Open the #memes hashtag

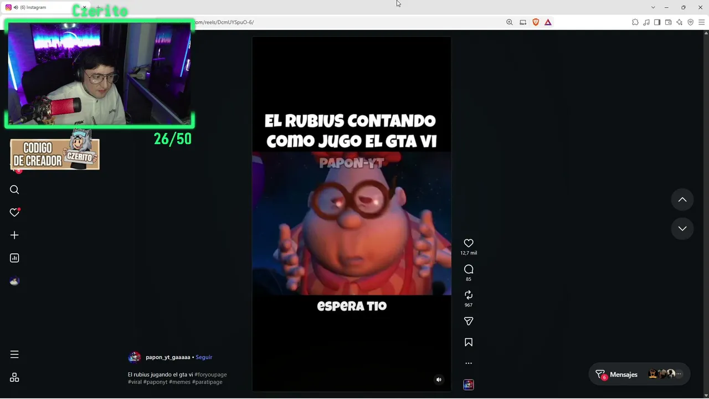click(179, 382)
